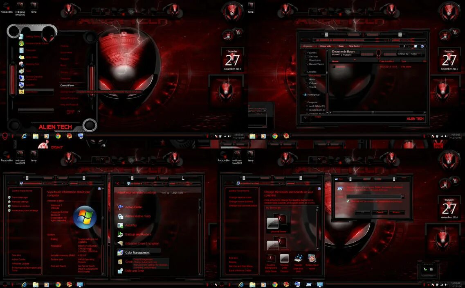Open Backup and Restore in Control Panel

point(134,234)
